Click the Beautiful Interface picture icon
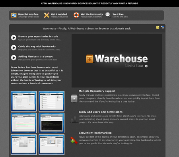This screenshot has height=157, width=179. click(x=14, y=15)
